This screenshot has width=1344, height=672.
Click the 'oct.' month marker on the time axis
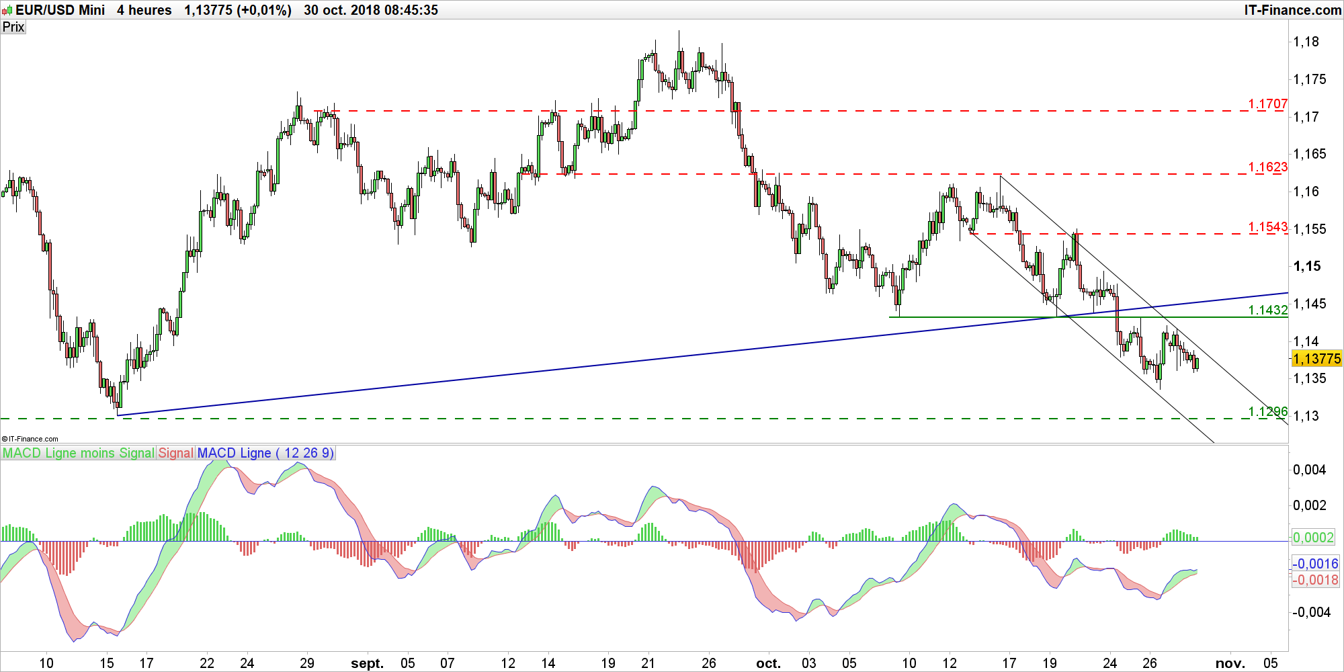(x=768, y=663)
